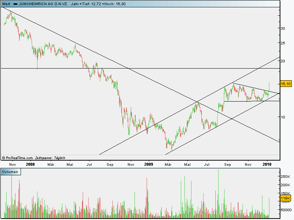Click the Mär label after 2008
The image size is (294, 220).
pyautogui.click(x=51, y=164)
